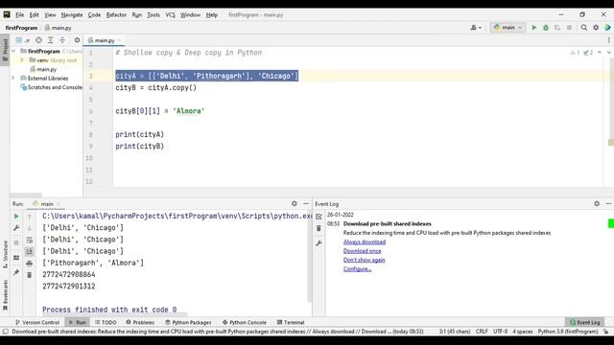
Task: Hide the Event Log panel
Action: pyautogui.click(x=608, y=204)
